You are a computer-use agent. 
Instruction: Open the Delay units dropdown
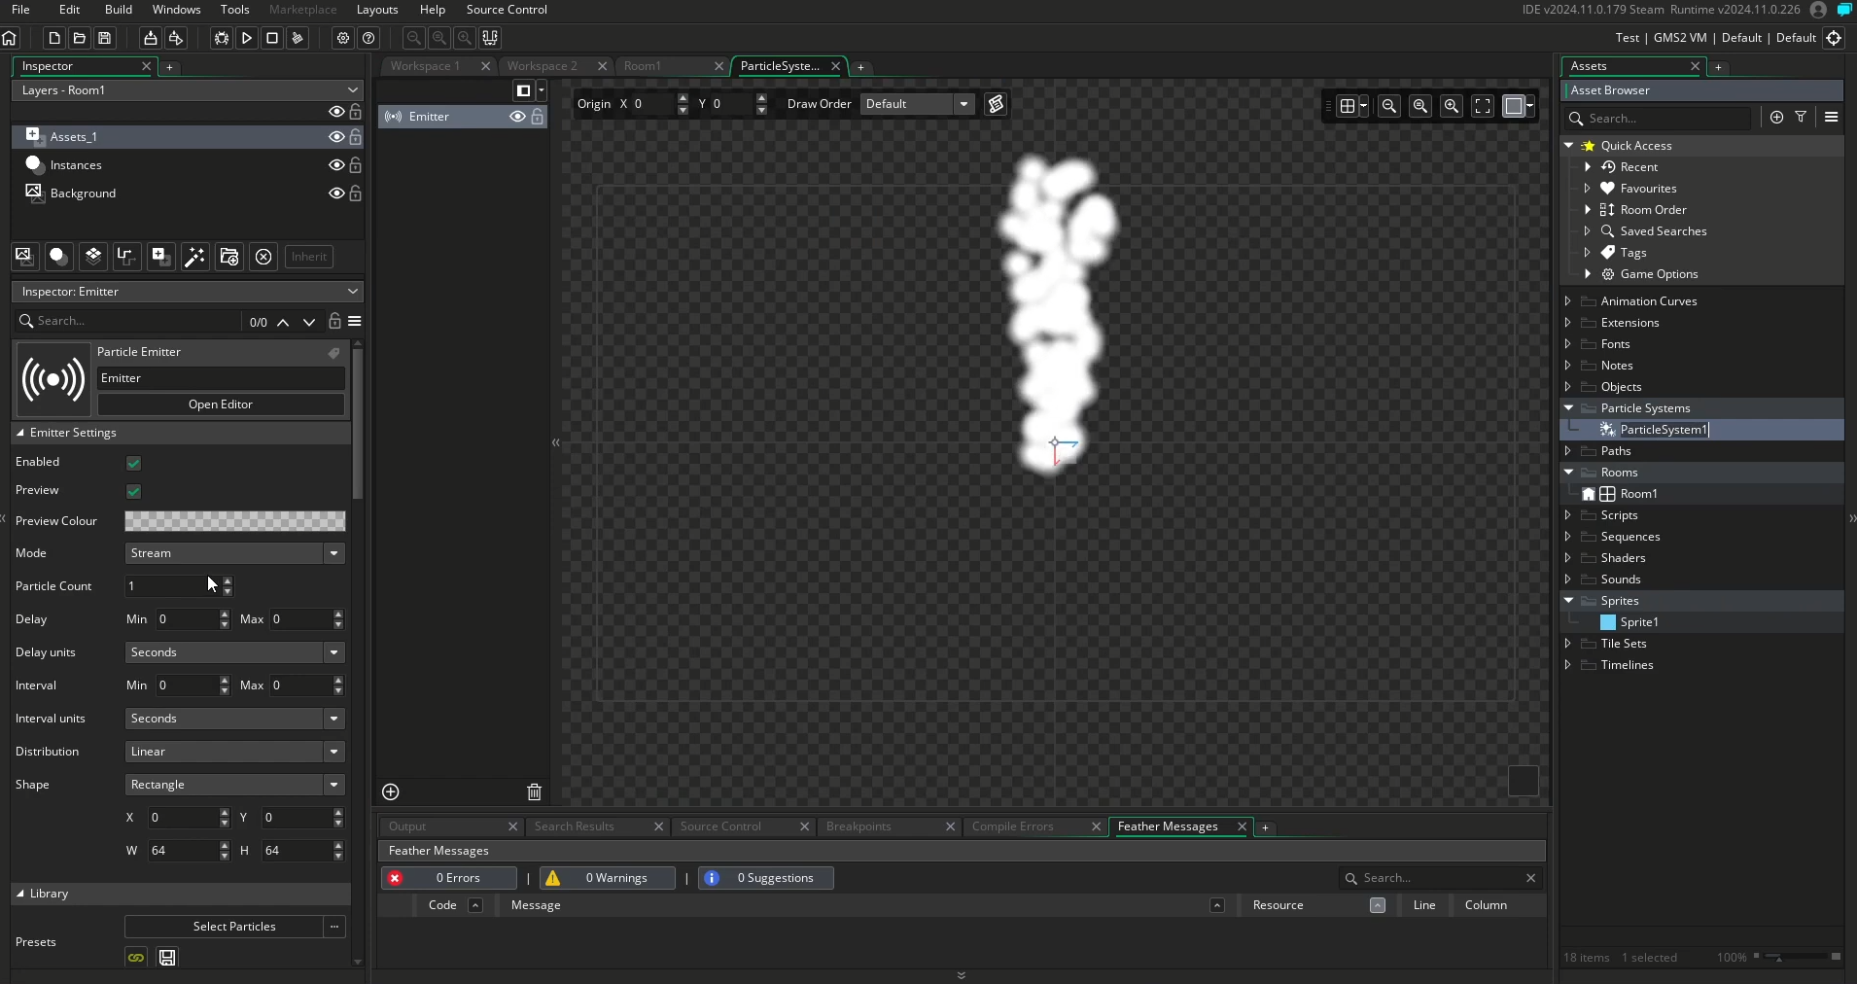[x=235, y=652]
